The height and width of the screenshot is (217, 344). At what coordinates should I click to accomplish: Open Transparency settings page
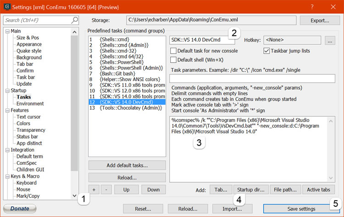point(31,130)
